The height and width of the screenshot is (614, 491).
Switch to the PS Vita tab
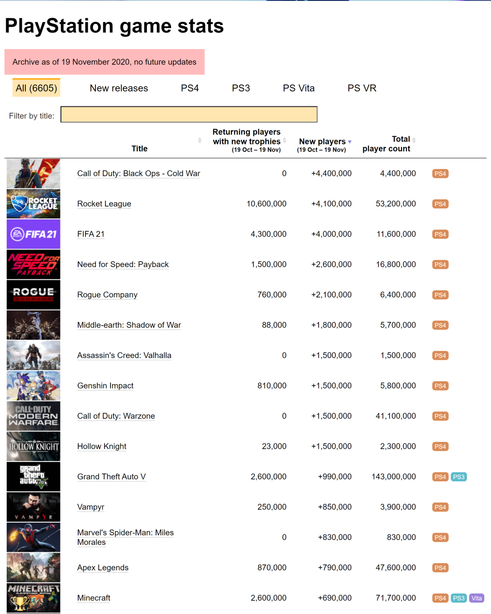[x=299, y=88]
